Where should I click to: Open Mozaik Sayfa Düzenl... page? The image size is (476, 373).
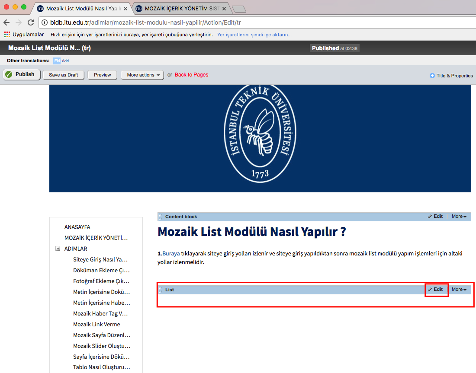[102, 335]
